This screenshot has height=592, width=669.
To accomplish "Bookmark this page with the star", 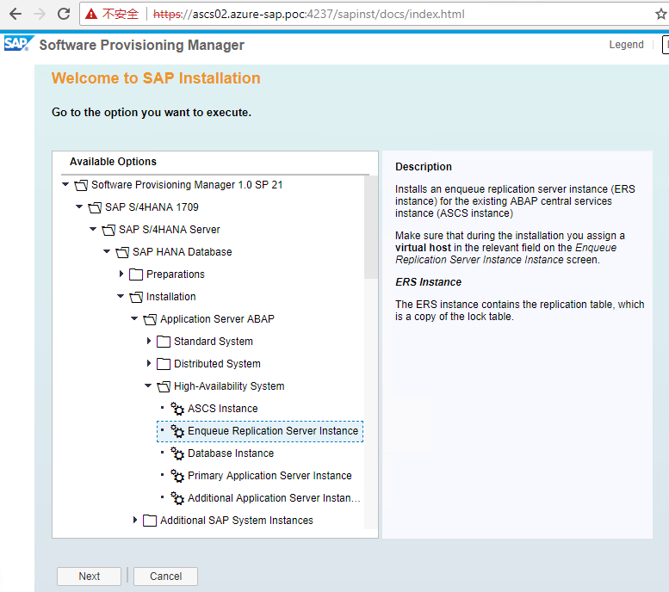I will pos(661,14).
